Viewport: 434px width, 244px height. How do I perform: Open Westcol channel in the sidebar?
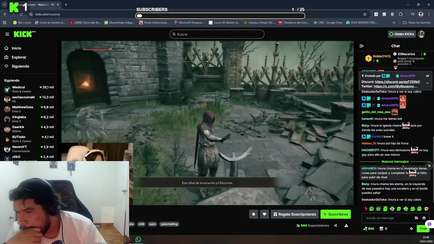click(x=29, y=89)
